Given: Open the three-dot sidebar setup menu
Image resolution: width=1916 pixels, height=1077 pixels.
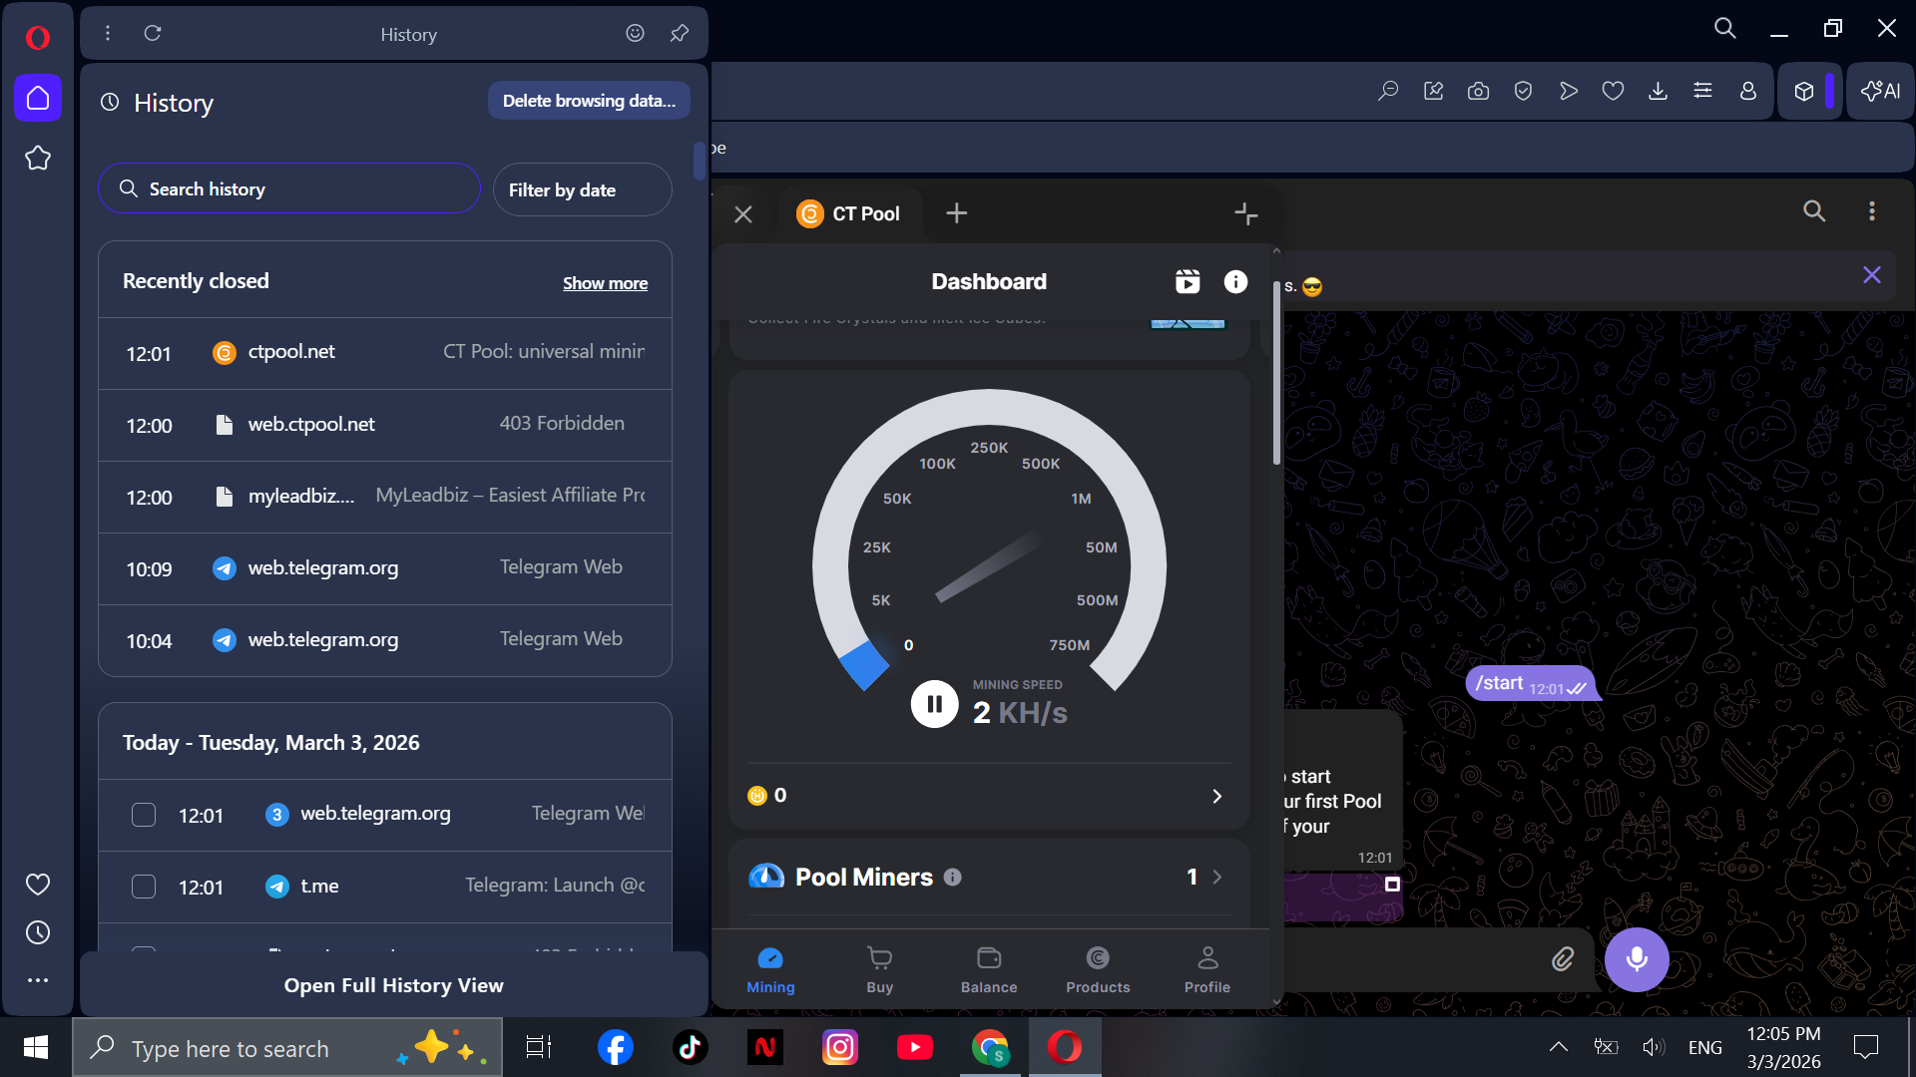Looking at the screenshot, I should [x=38, y=980].
